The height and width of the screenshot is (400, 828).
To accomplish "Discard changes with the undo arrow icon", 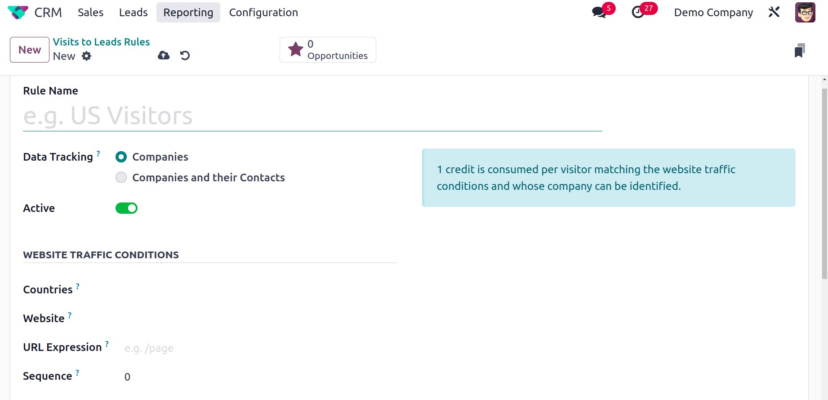I will click(185, 55).
